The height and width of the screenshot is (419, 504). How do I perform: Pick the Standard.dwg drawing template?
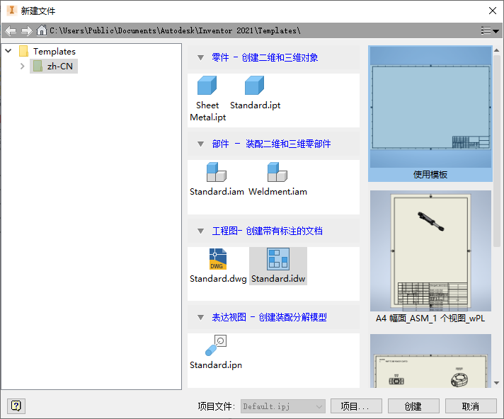tap(218, 265)
